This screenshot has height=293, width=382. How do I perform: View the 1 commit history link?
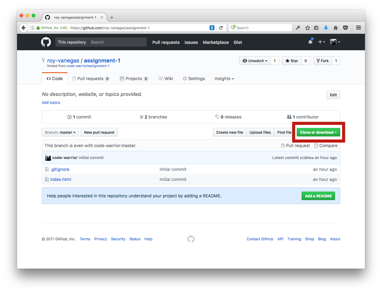[79, 117]
